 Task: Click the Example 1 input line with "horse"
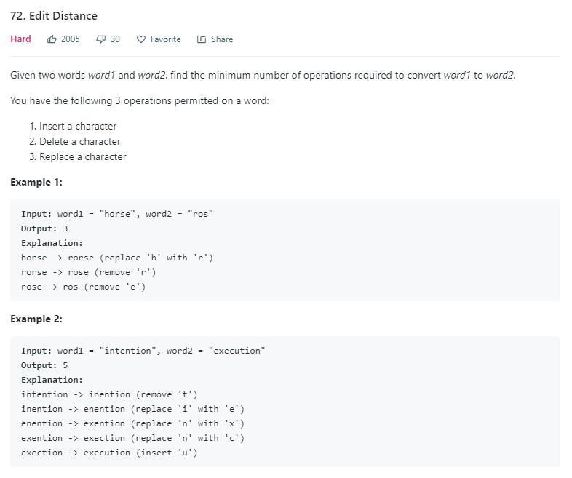117,214
